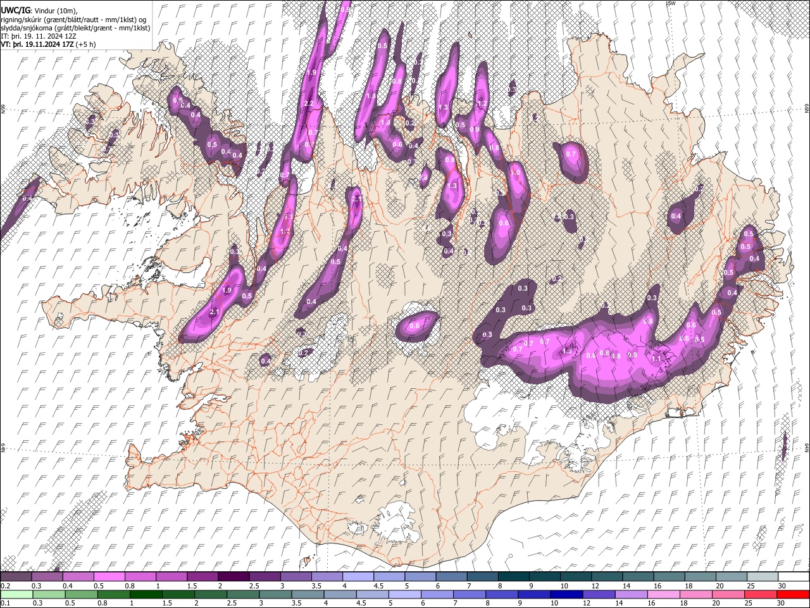Click the '2.2' precipitation value on the map

click(309, 103)
